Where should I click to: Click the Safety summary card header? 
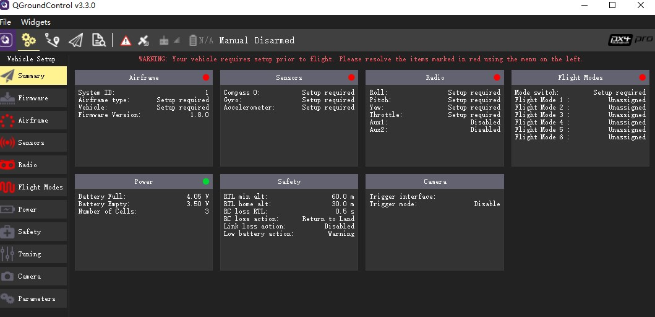coord(289,181)
